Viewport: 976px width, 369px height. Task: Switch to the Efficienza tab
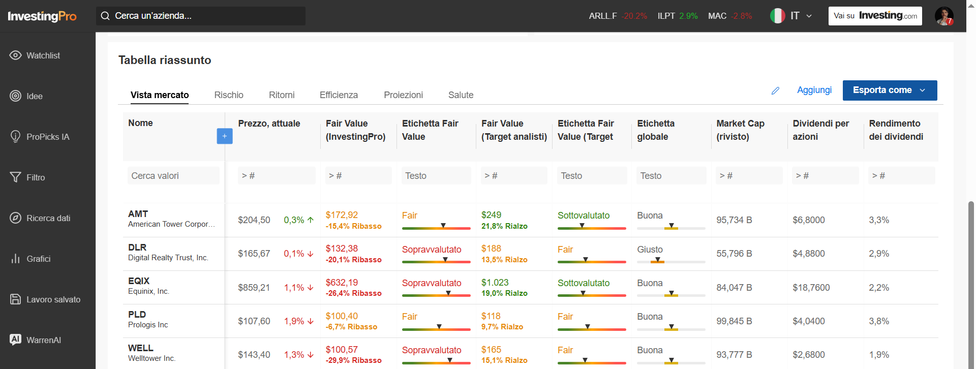click(x=339, y=95)
